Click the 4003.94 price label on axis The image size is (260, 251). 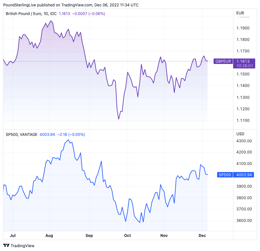click(x=244, y=175)
